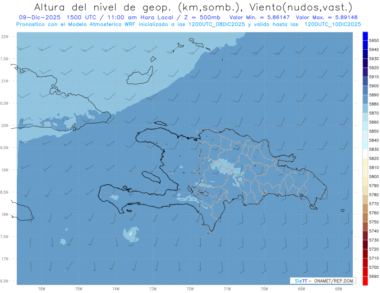Viewport: 380px width, 293px height.
Task: Click the colorbar swatch between 5880 and 5890
Action: (x=365, y=99)
